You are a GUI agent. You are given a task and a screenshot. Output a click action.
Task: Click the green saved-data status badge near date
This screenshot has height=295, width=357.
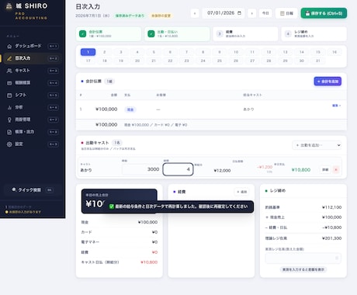point(130,16)
